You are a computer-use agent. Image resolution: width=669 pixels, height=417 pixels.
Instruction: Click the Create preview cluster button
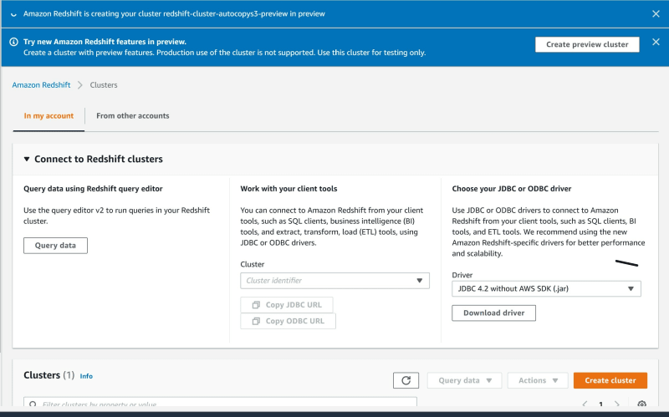pos(587,44)
